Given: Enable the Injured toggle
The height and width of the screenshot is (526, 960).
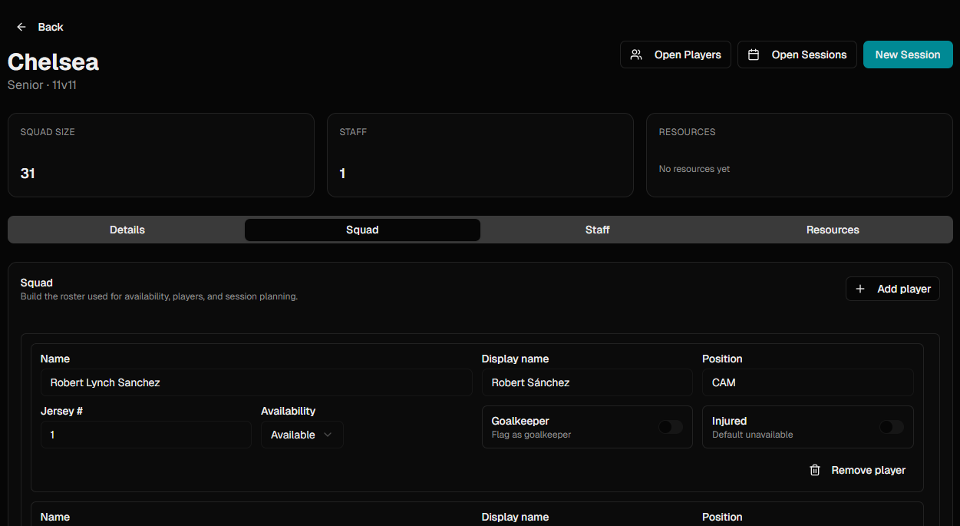Looking at the screenshot, I should 891,427.
